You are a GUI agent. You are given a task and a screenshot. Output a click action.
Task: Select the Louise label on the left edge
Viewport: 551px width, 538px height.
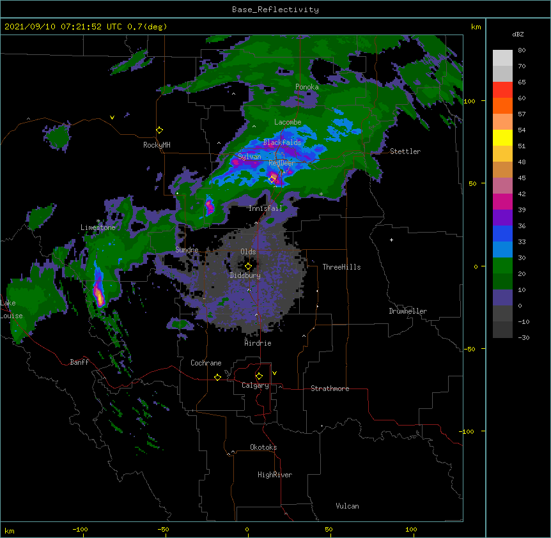pos(12,316)
